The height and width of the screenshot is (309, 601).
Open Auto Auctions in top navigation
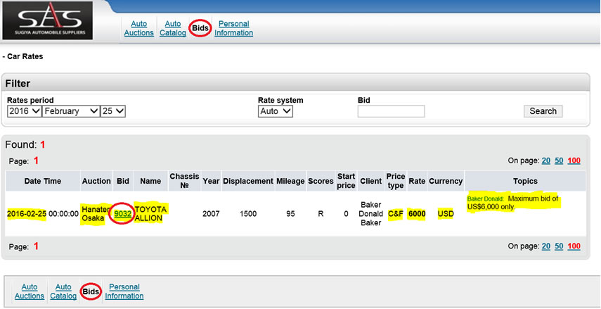pyautogui.click(x=138, y=28)
